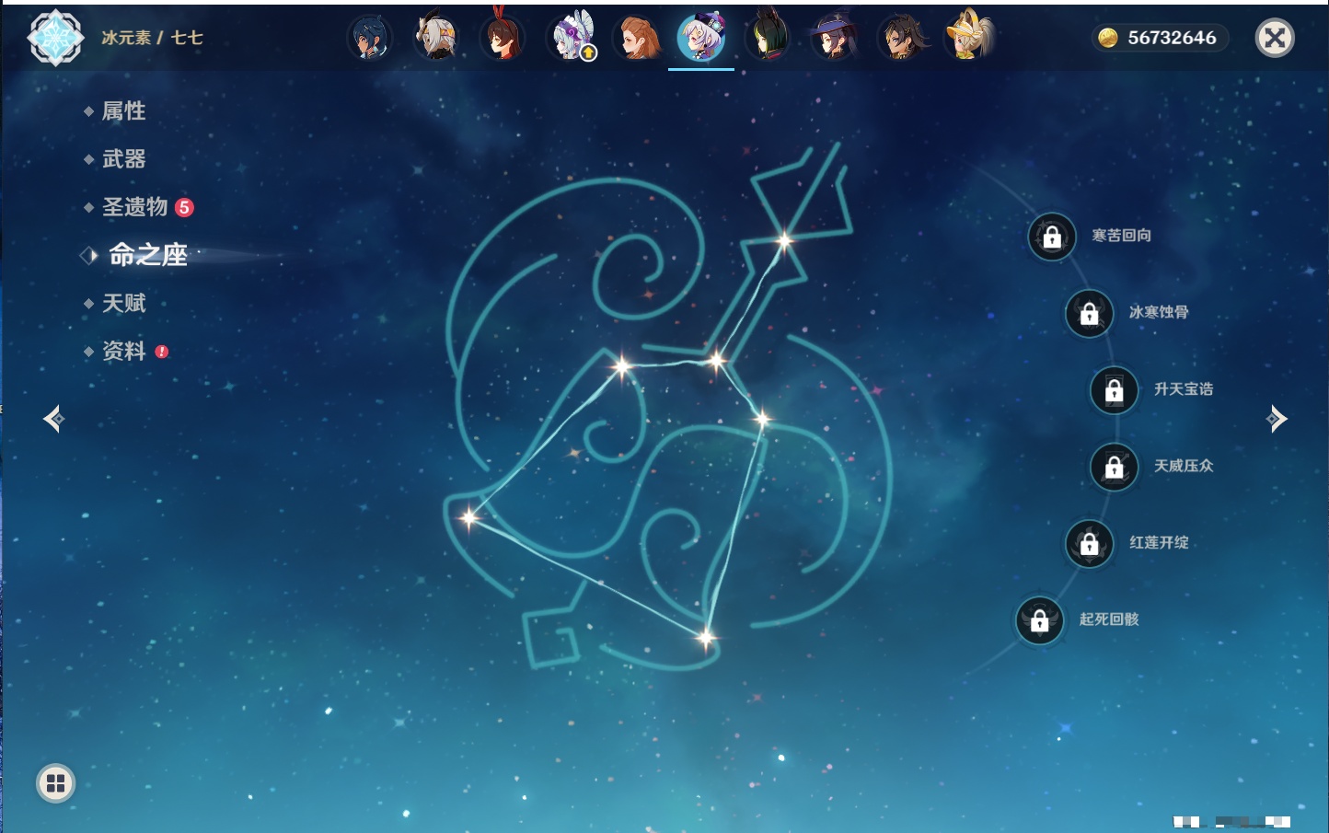This screenshot has height=833, width=1329.
Task: Open the 属性 attributes menu
Action: (123, 111)
